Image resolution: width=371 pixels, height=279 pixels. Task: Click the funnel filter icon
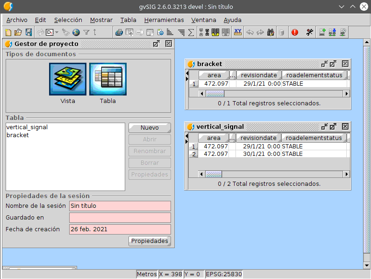click(x=86, y=32)
